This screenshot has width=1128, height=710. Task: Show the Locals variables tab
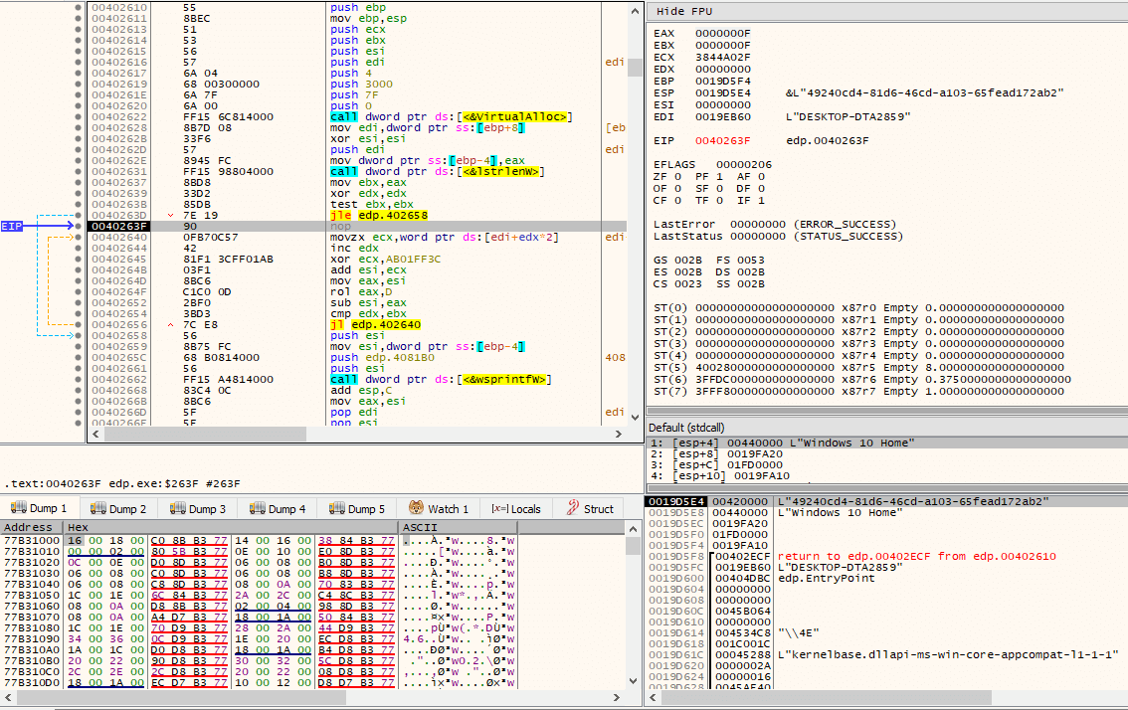pyautogui.click(x=516, y=508)
